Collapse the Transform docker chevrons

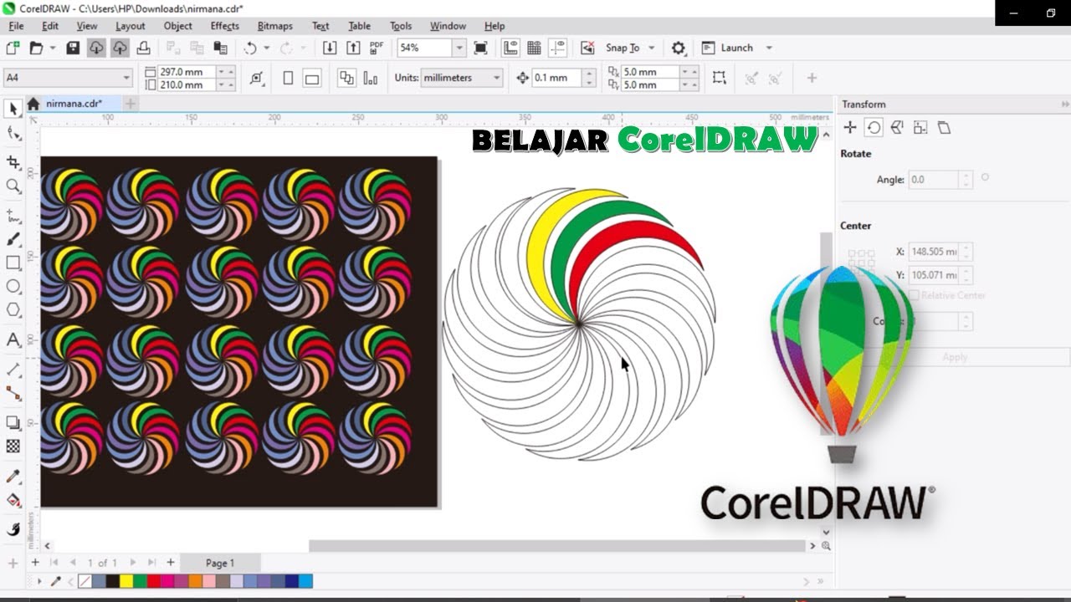point(1064,105)
